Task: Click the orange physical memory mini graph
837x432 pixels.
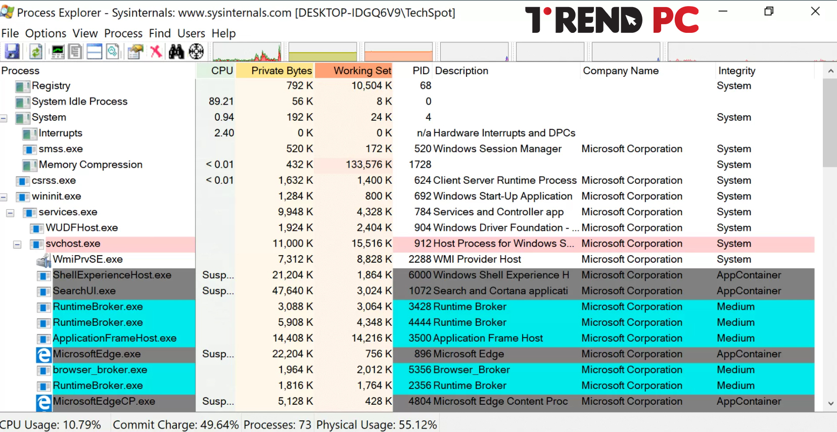Action: [x=399, y=52]
